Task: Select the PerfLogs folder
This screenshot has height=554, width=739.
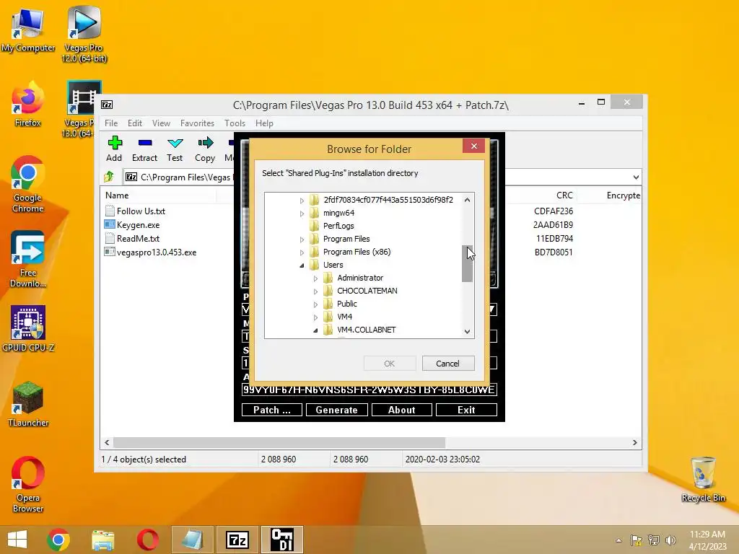Action: pyautogui.click(x=338, y=226)
